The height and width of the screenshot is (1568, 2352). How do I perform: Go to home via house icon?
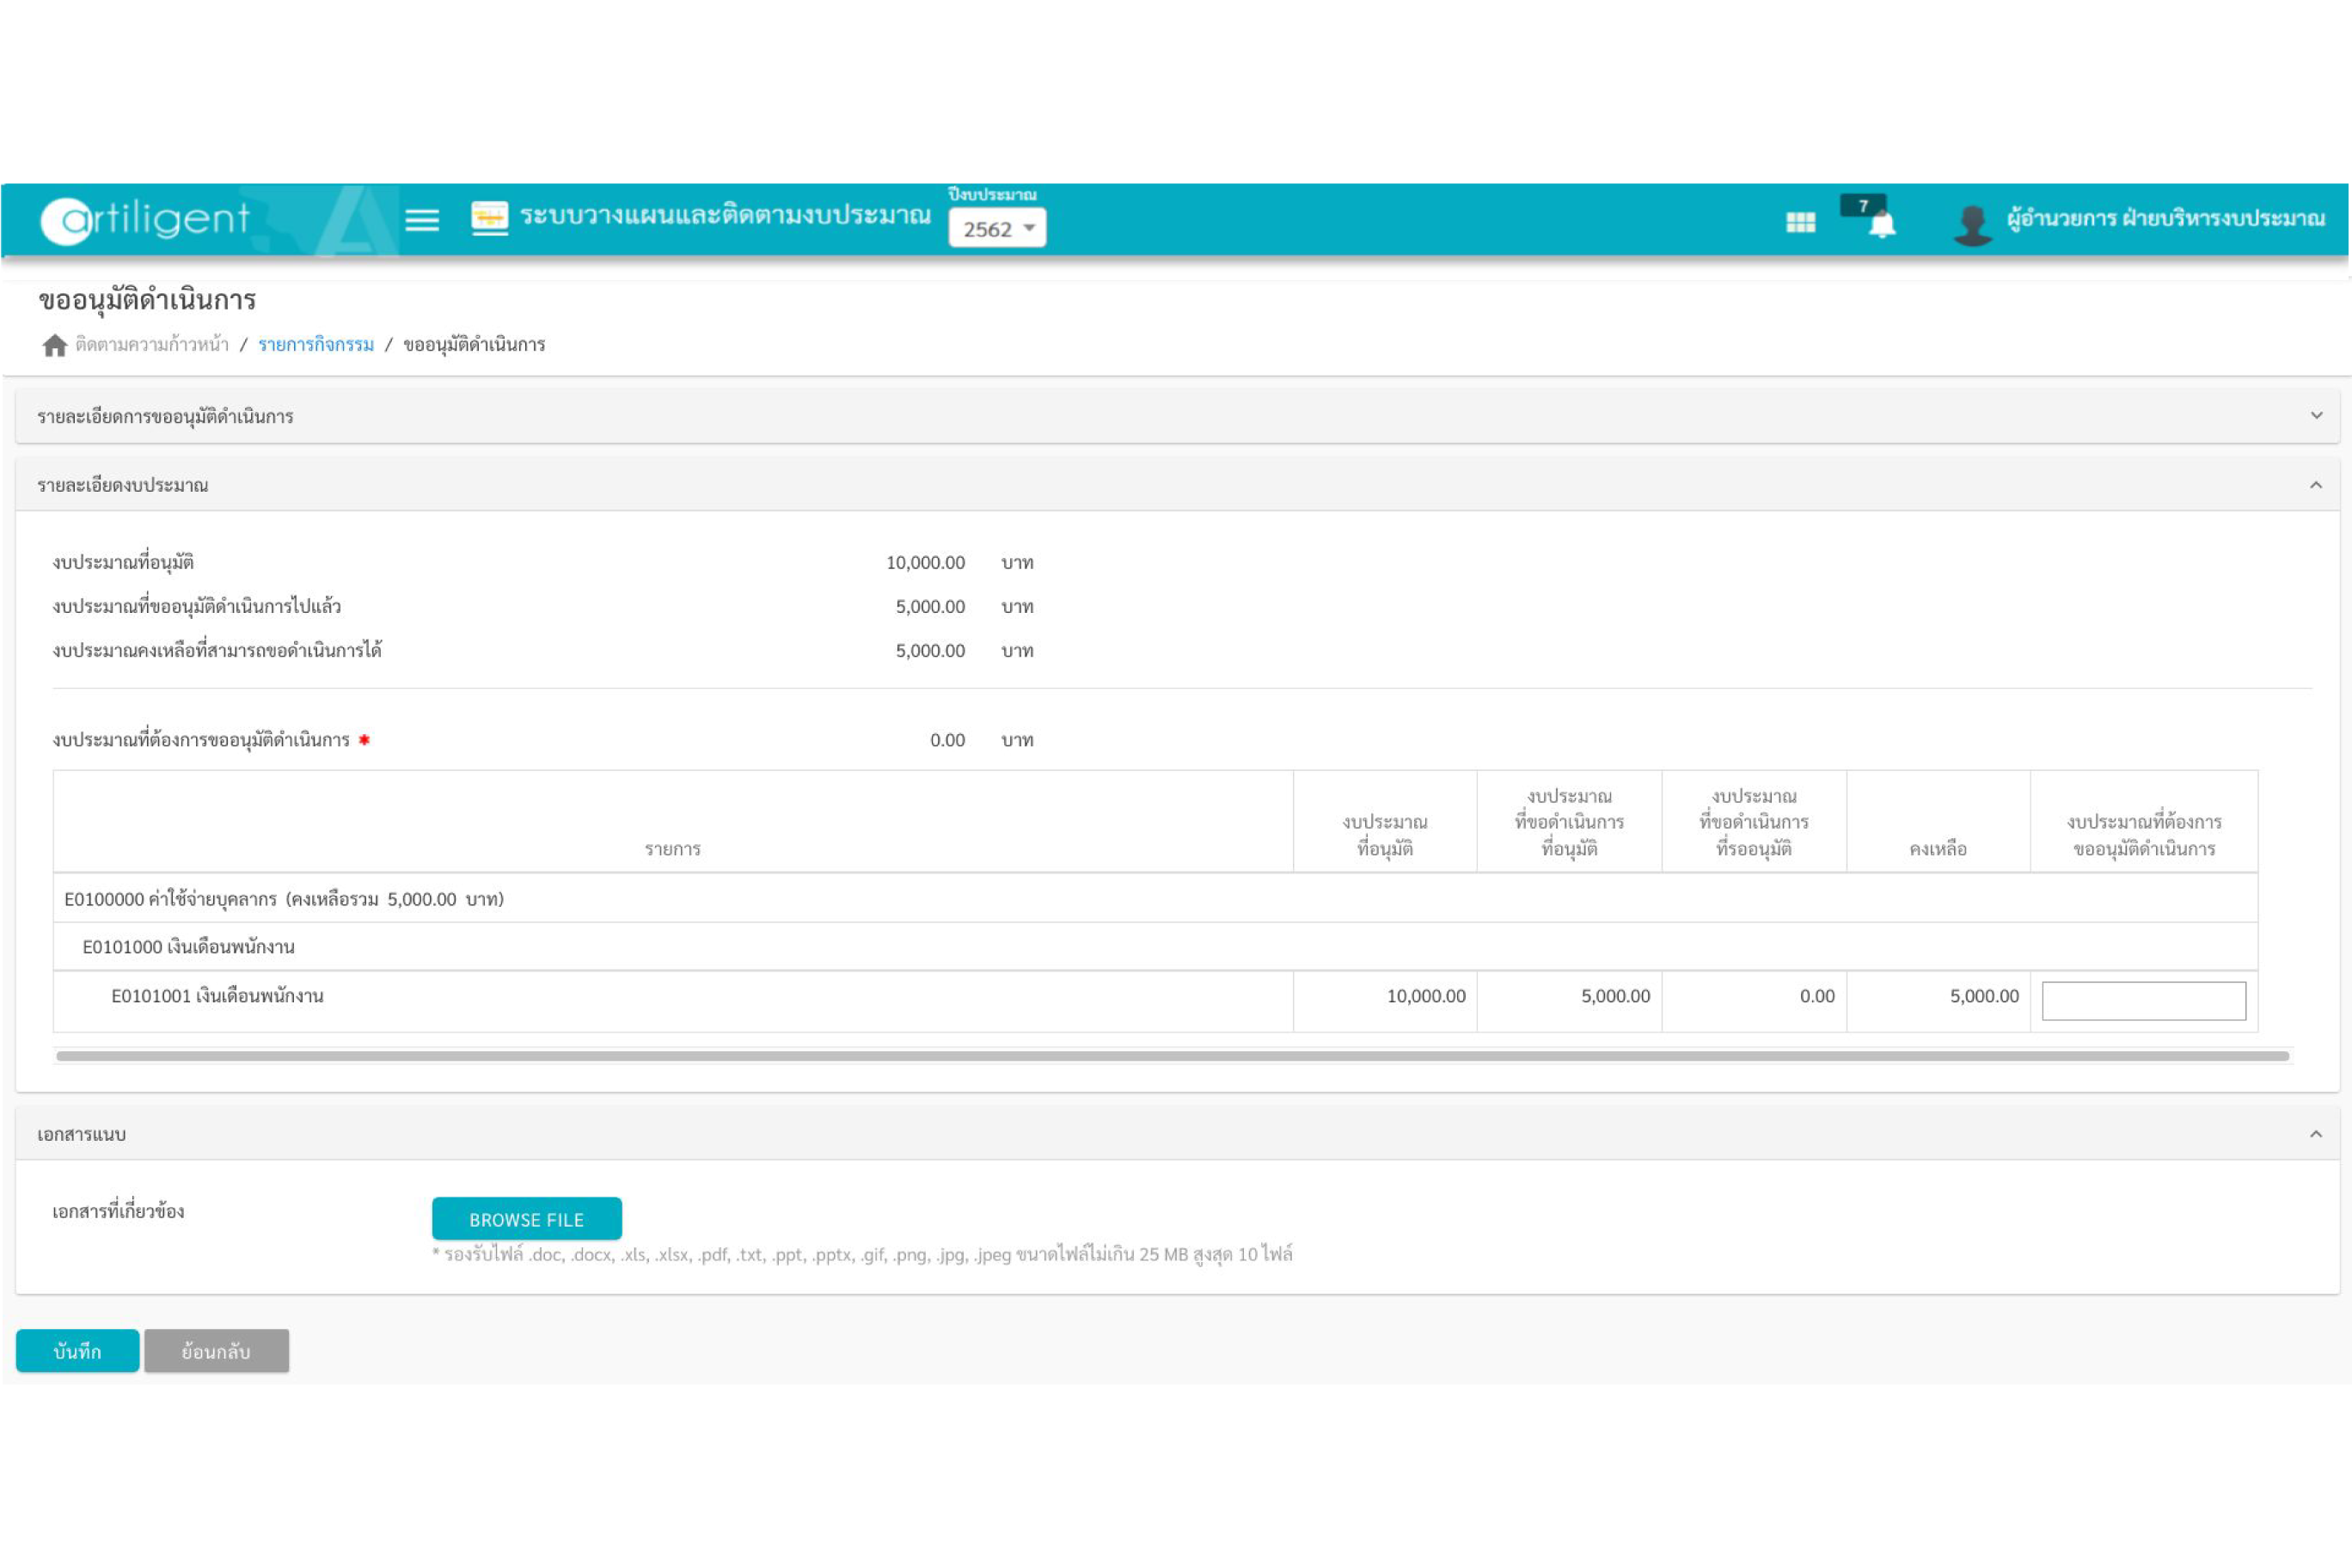(55, 345)
